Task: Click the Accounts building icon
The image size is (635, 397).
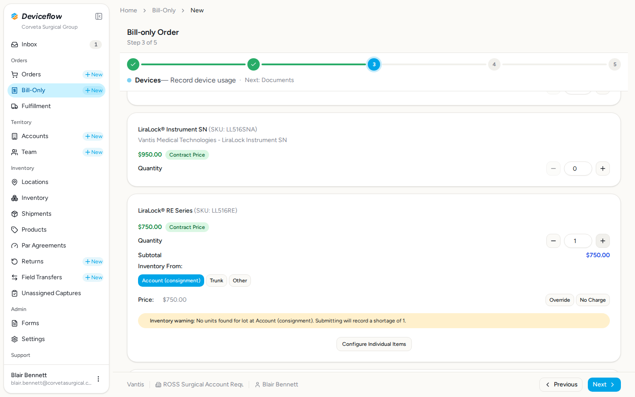Action: pos(15,136)
